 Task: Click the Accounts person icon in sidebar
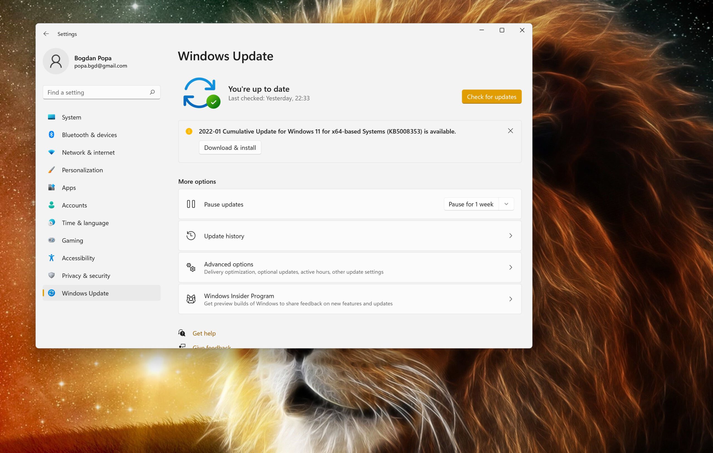click(52, 205)
